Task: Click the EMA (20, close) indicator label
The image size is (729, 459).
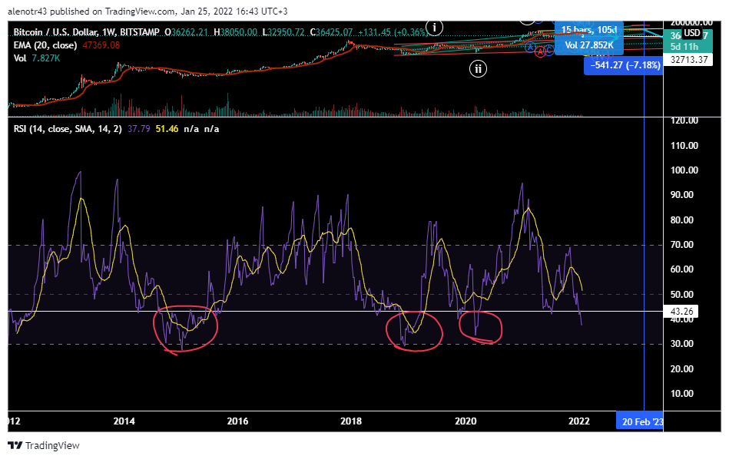Action: pyautogui.click(x=45, y=45)
